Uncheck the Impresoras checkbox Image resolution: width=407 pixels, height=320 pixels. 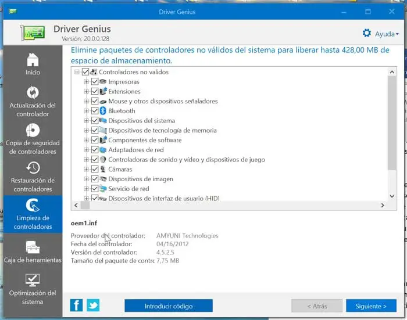click(x=95, y=82)
